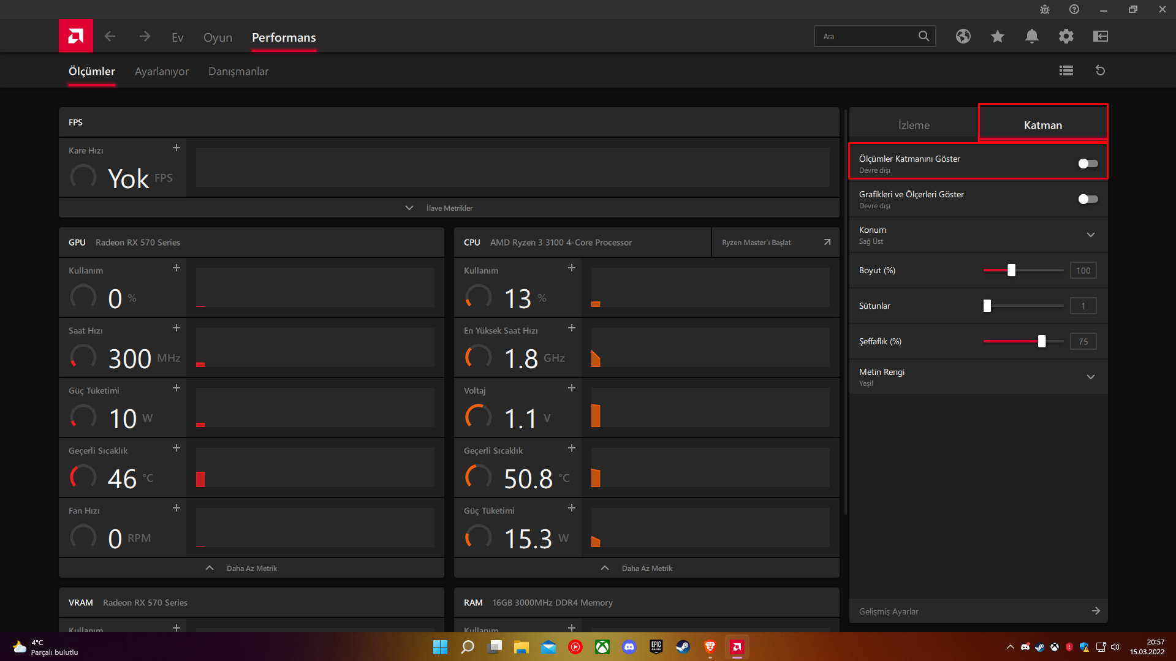This screenshot has width=1176, height=661.
Task: Open notifications bell icon
Action: click(1032, 36)
